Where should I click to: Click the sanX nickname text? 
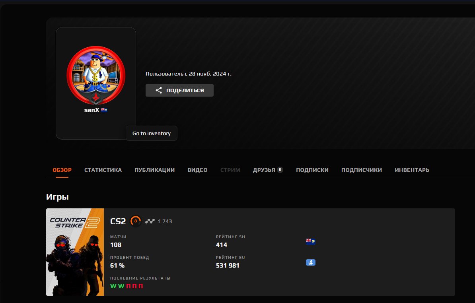click(x=91, y=110)
